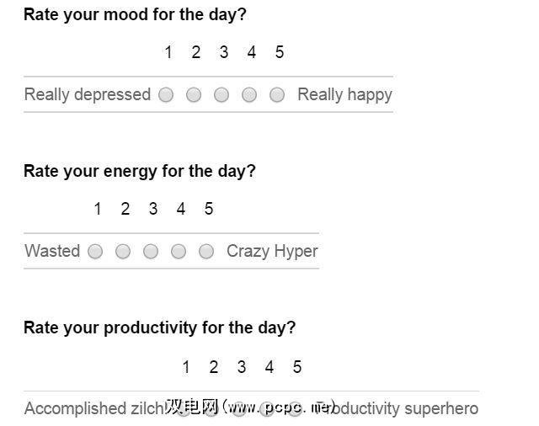Pick productivity rating 3 radio button
Viewport: 539px width, 426px height.
click(x=239, y=410)
